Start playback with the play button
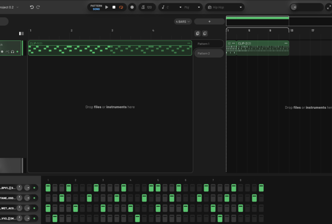This screenshot has height=224, width=332. click(x=107, y=7)
